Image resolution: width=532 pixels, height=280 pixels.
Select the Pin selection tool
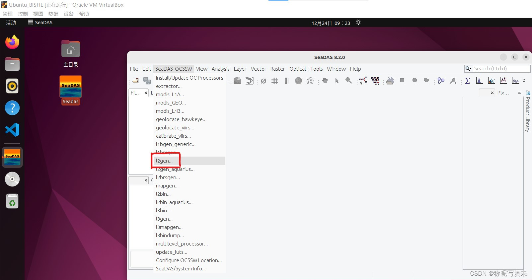pos(441,81)
